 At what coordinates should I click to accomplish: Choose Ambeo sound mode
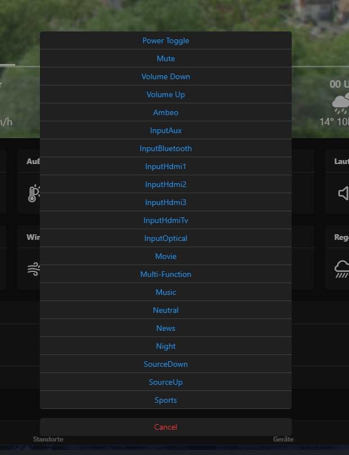pos(165,112)
